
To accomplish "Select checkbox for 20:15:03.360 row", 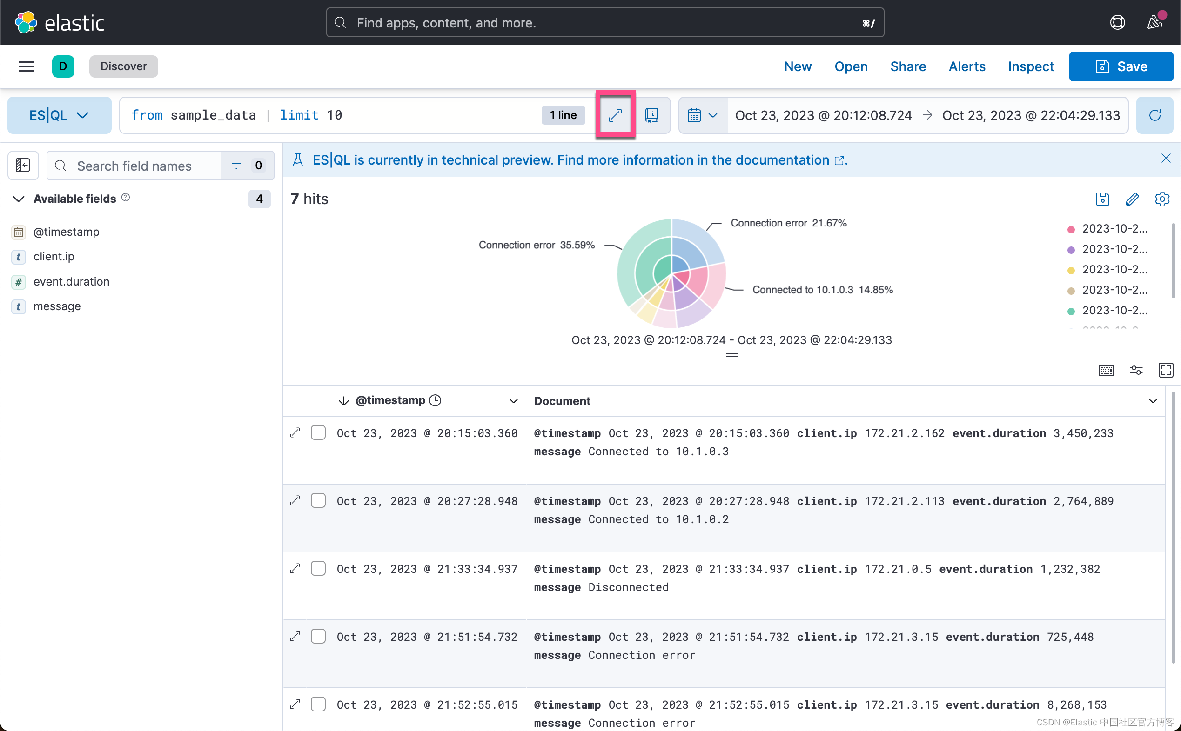I will [318, 433].
